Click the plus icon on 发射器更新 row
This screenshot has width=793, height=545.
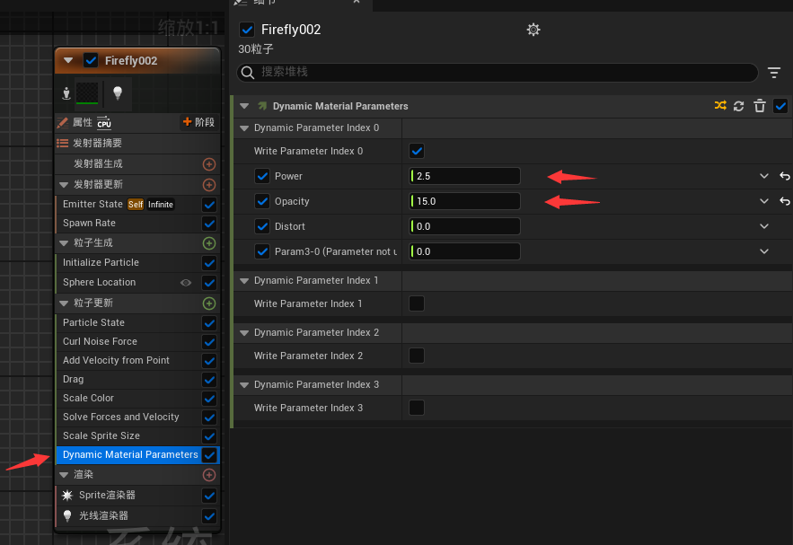tap(209, 185)
